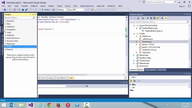Open Opera from the taskbar

coord(68,105)
